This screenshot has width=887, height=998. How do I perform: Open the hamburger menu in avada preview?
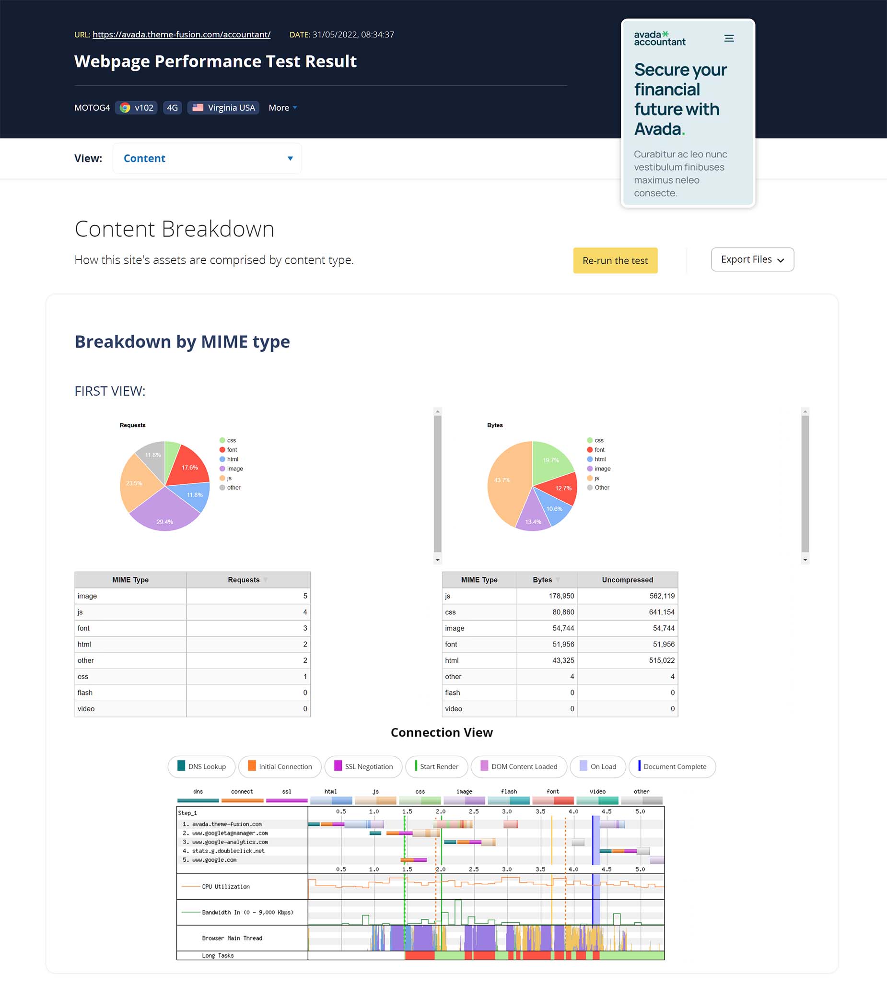pos(729,38)
